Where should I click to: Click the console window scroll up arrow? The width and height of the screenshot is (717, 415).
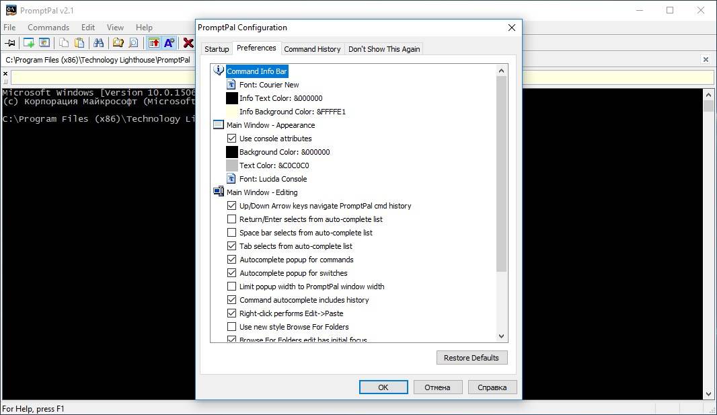point(708,95)
